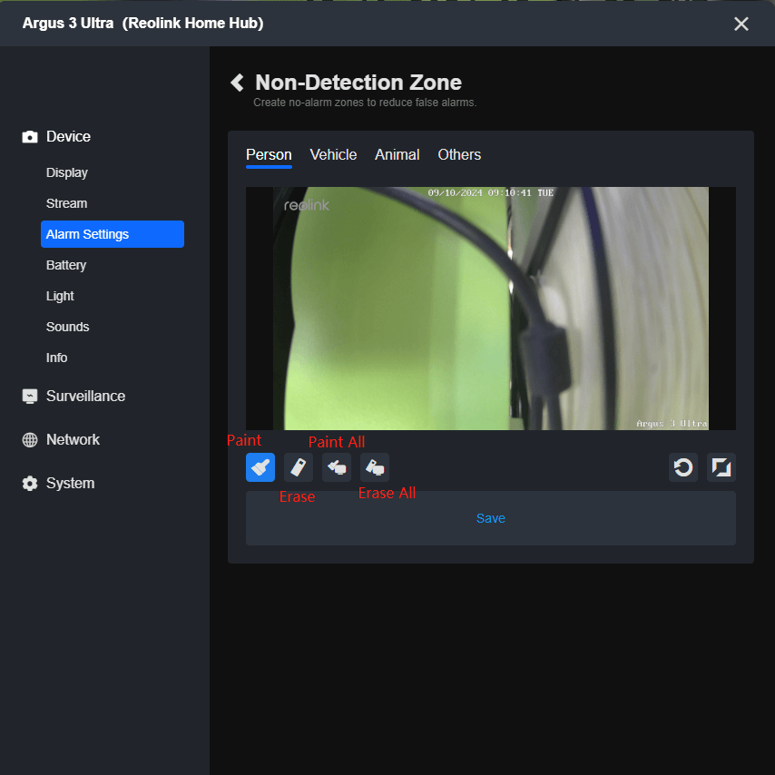Image resolution: width=775 pixels, height=775 pixels.
Task: Expand the System section
Action: coord(70,484)
